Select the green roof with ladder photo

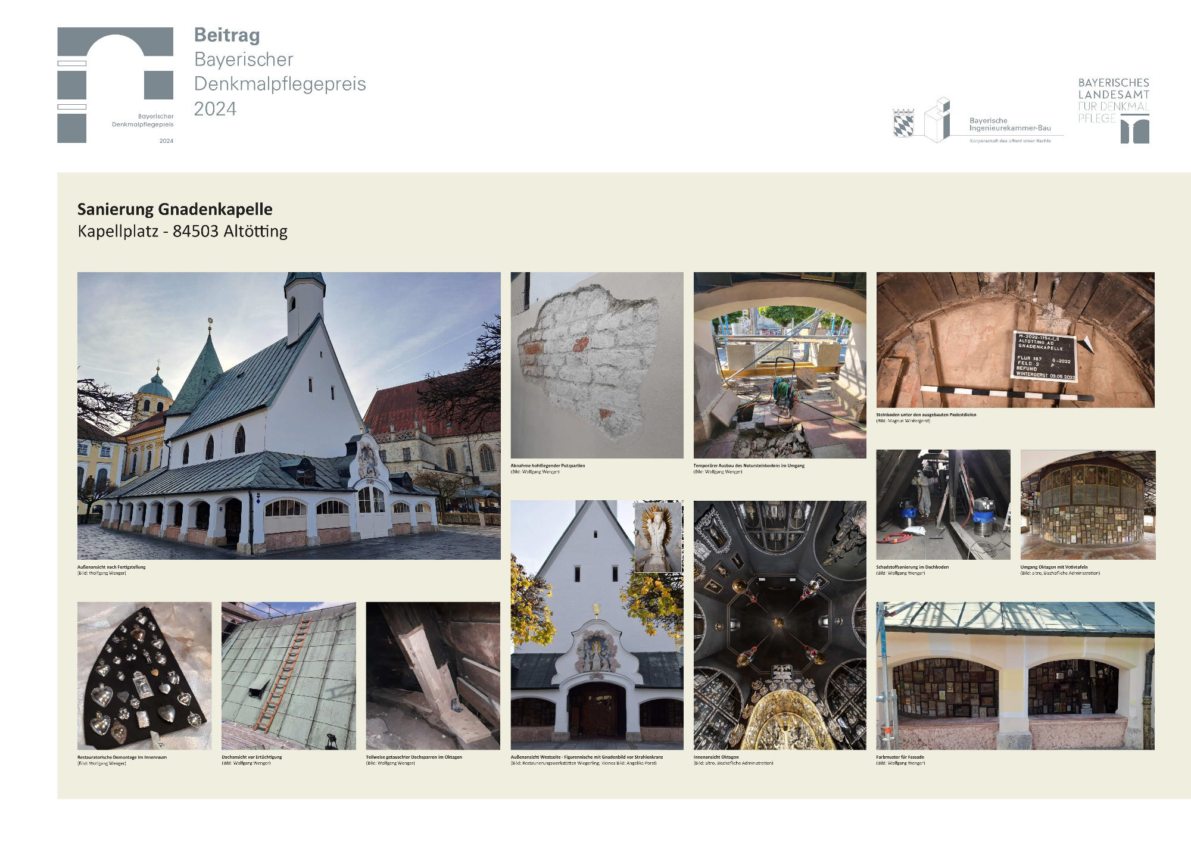[x=288, y=675]
